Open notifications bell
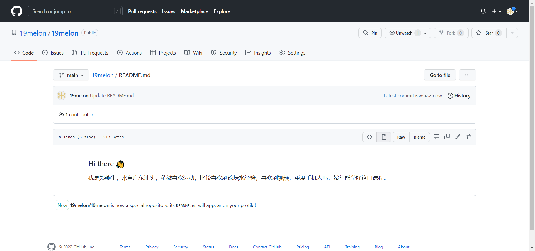The width and height of the screenshot is (535, 251). point(483,11)
